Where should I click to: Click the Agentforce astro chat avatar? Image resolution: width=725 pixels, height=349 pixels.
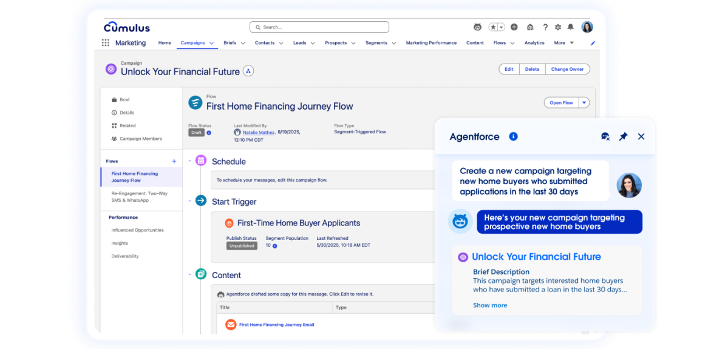[460, 221]
